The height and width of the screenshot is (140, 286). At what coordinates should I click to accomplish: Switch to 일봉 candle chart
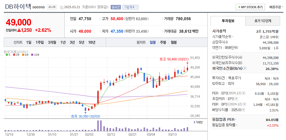(153, 42)
